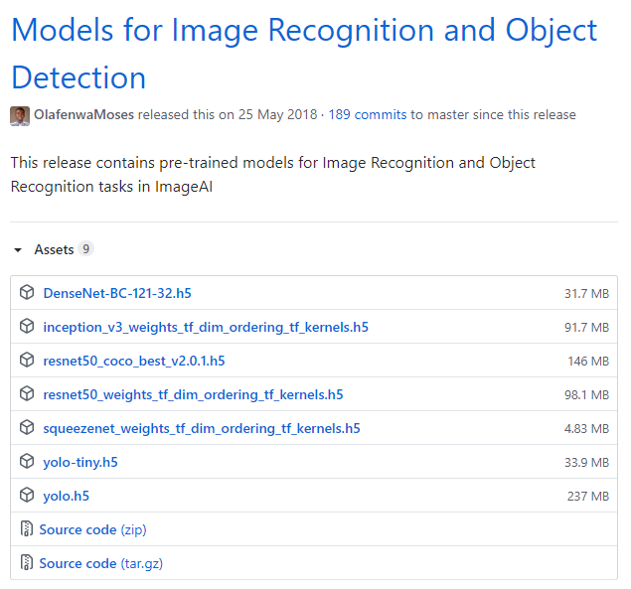
Task: Click the 31.7 MB file size
Action: pyautogui.click(x=586, y=294)
